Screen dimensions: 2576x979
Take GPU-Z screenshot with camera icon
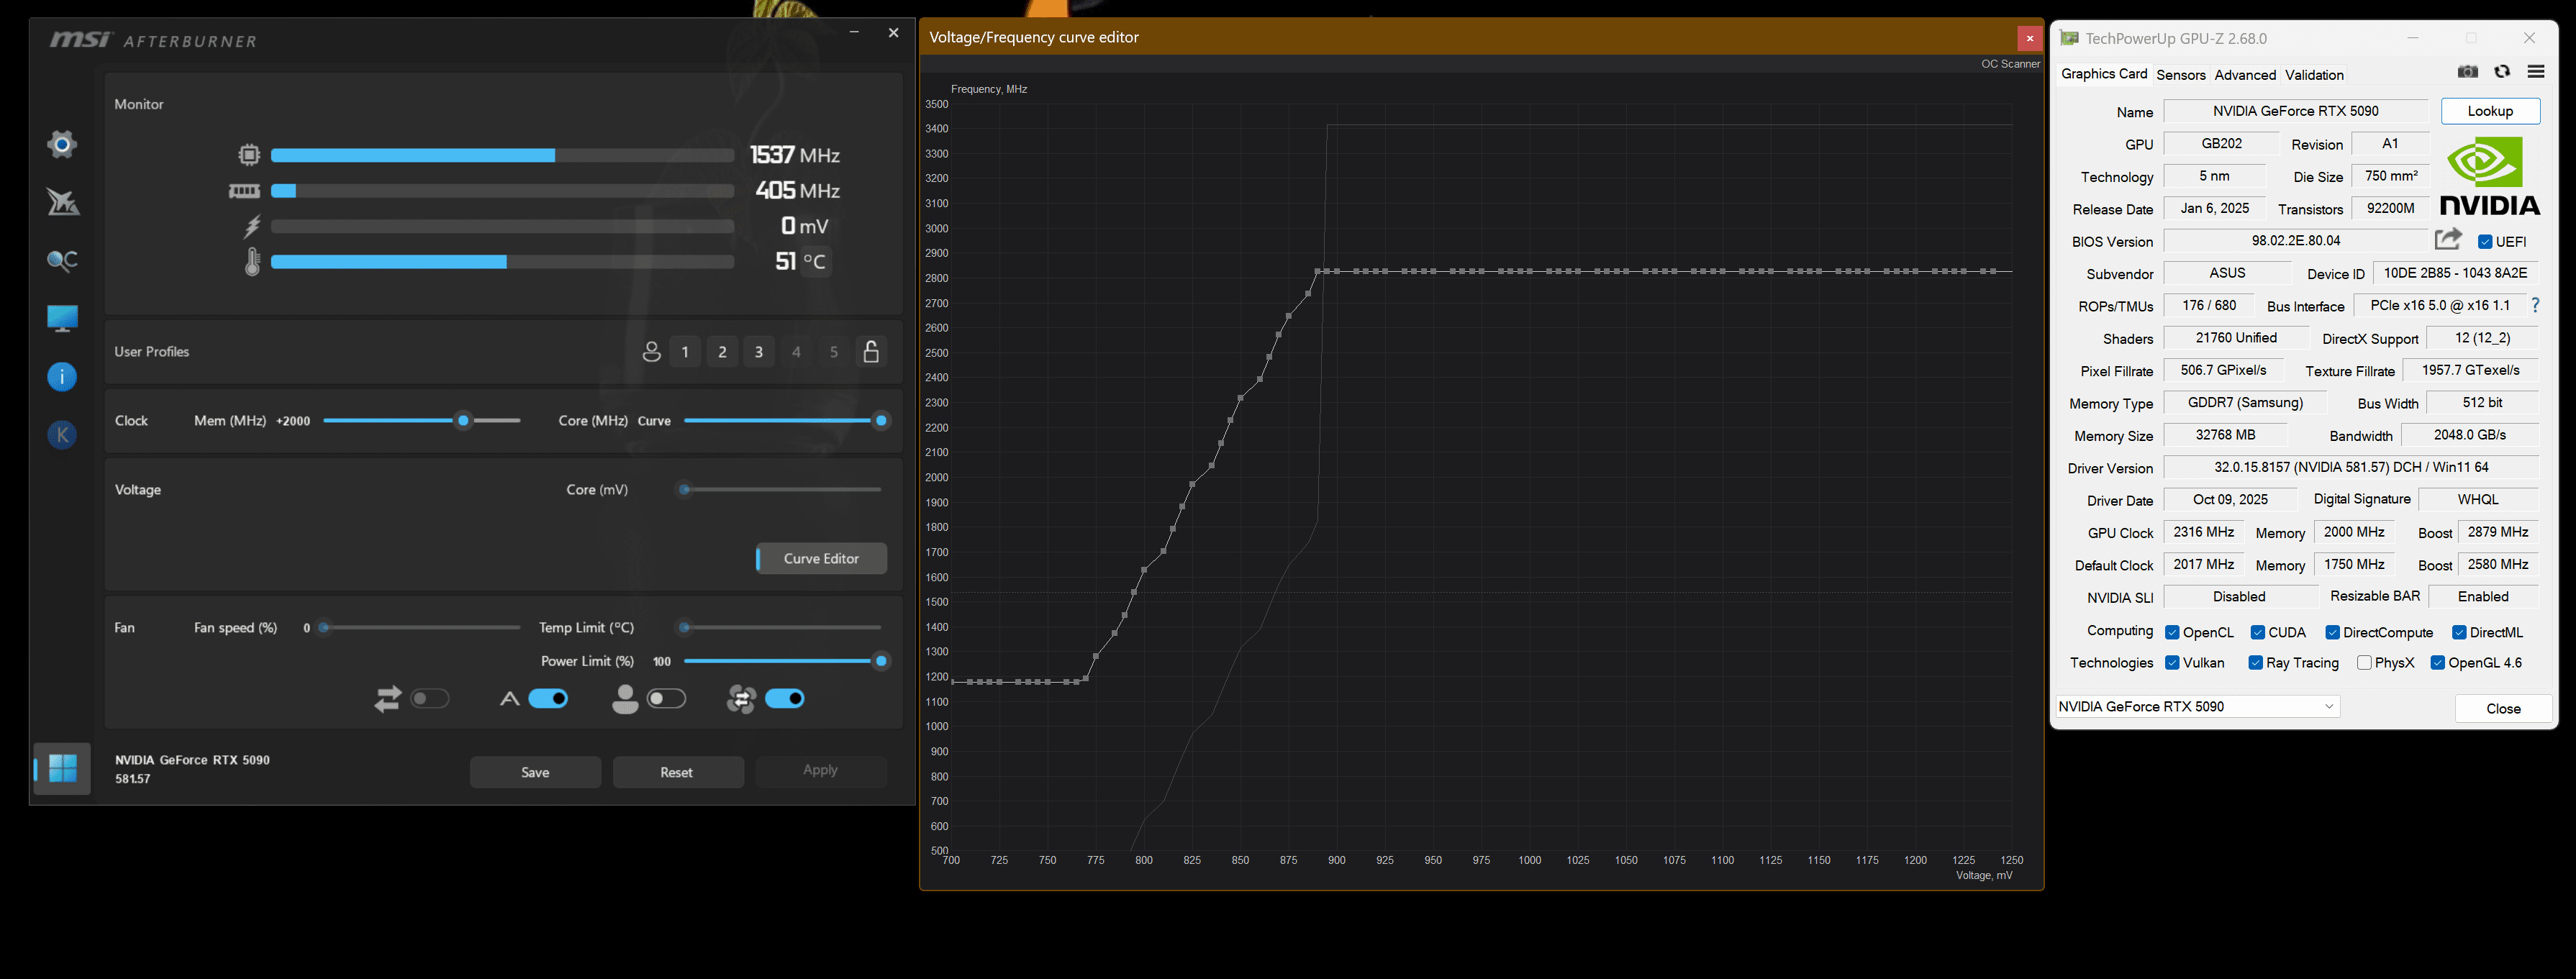2467,72
